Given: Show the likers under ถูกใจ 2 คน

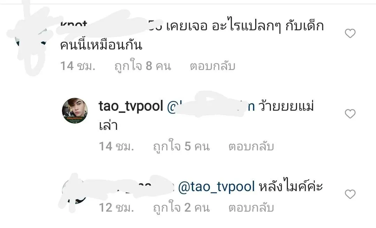Looking at the screenshot, I should point(181,207).
